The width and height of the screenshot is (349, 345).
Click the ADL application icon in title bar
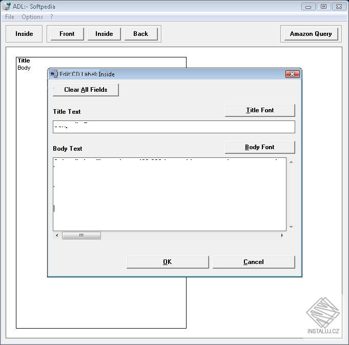7,6
